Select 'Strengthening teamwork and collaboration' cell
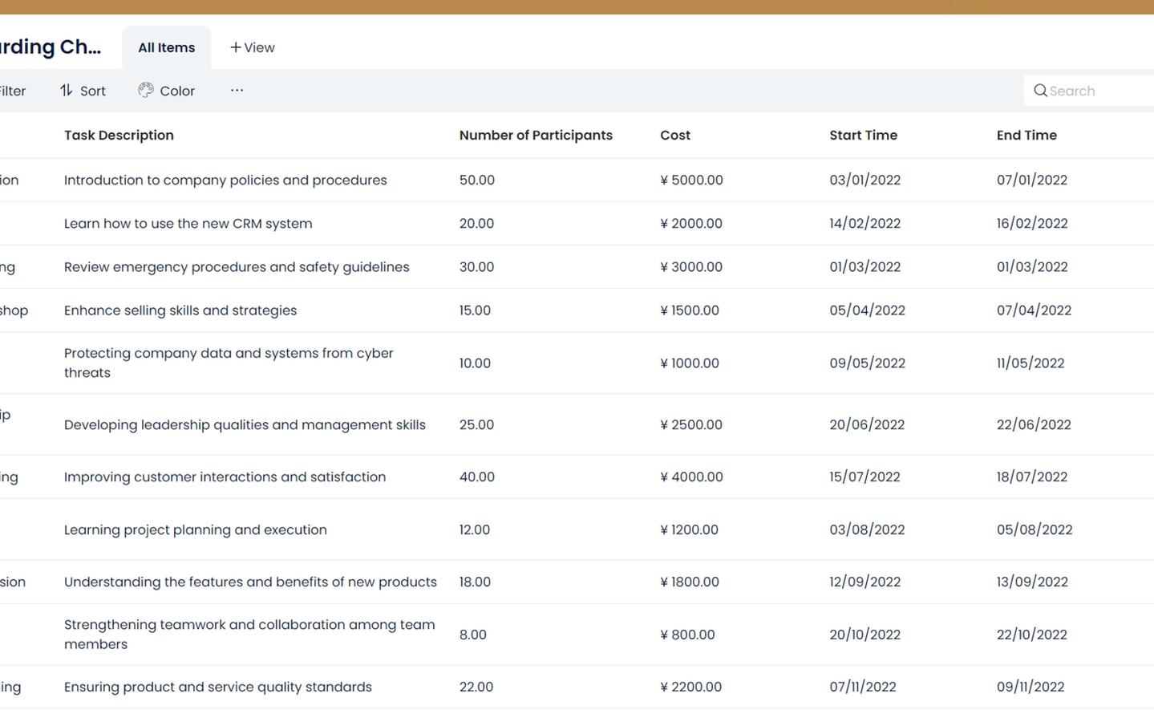Image resolution: width=1154 pixels, height=722 pixels. (249, 634)
